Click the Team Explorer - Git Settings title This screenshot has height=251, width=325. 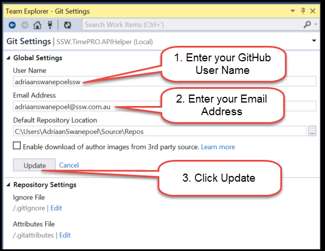pyautogui.click(x=48, y=11)
